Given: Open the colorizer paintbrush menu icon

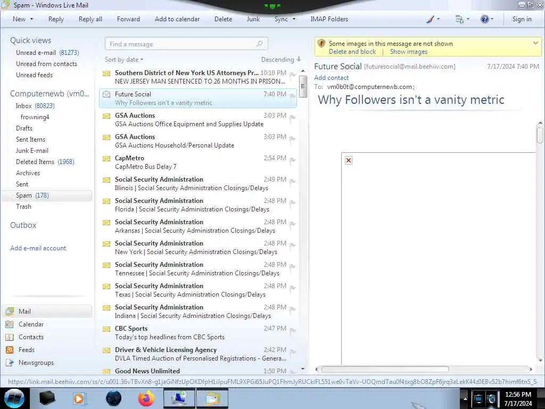Looking at the screenshot, I should (430, 20).
